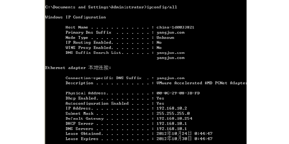Click the IP Routing Enabled line

coord(113,42)
